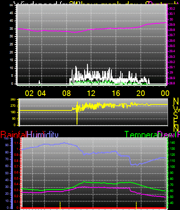Viewport: 180px width, 210px height.
Task: Click the green 140 temperature axis value
Action: coord(172,143)
